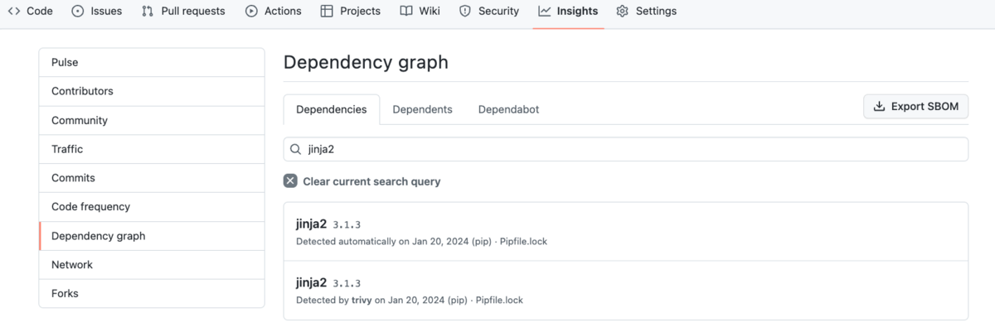Open Network in the sidebar

pyautogui.click(x=152, y=265)
